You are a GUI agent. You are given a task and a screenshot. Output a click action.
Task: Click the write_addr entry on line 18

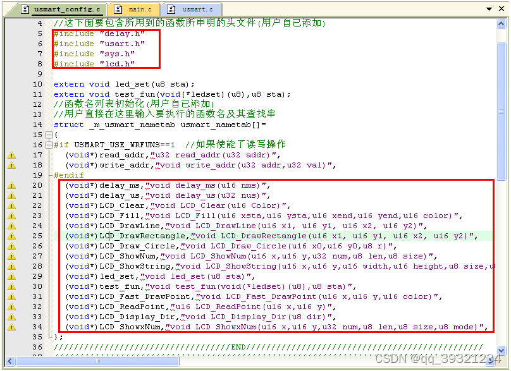click(200, 165)
